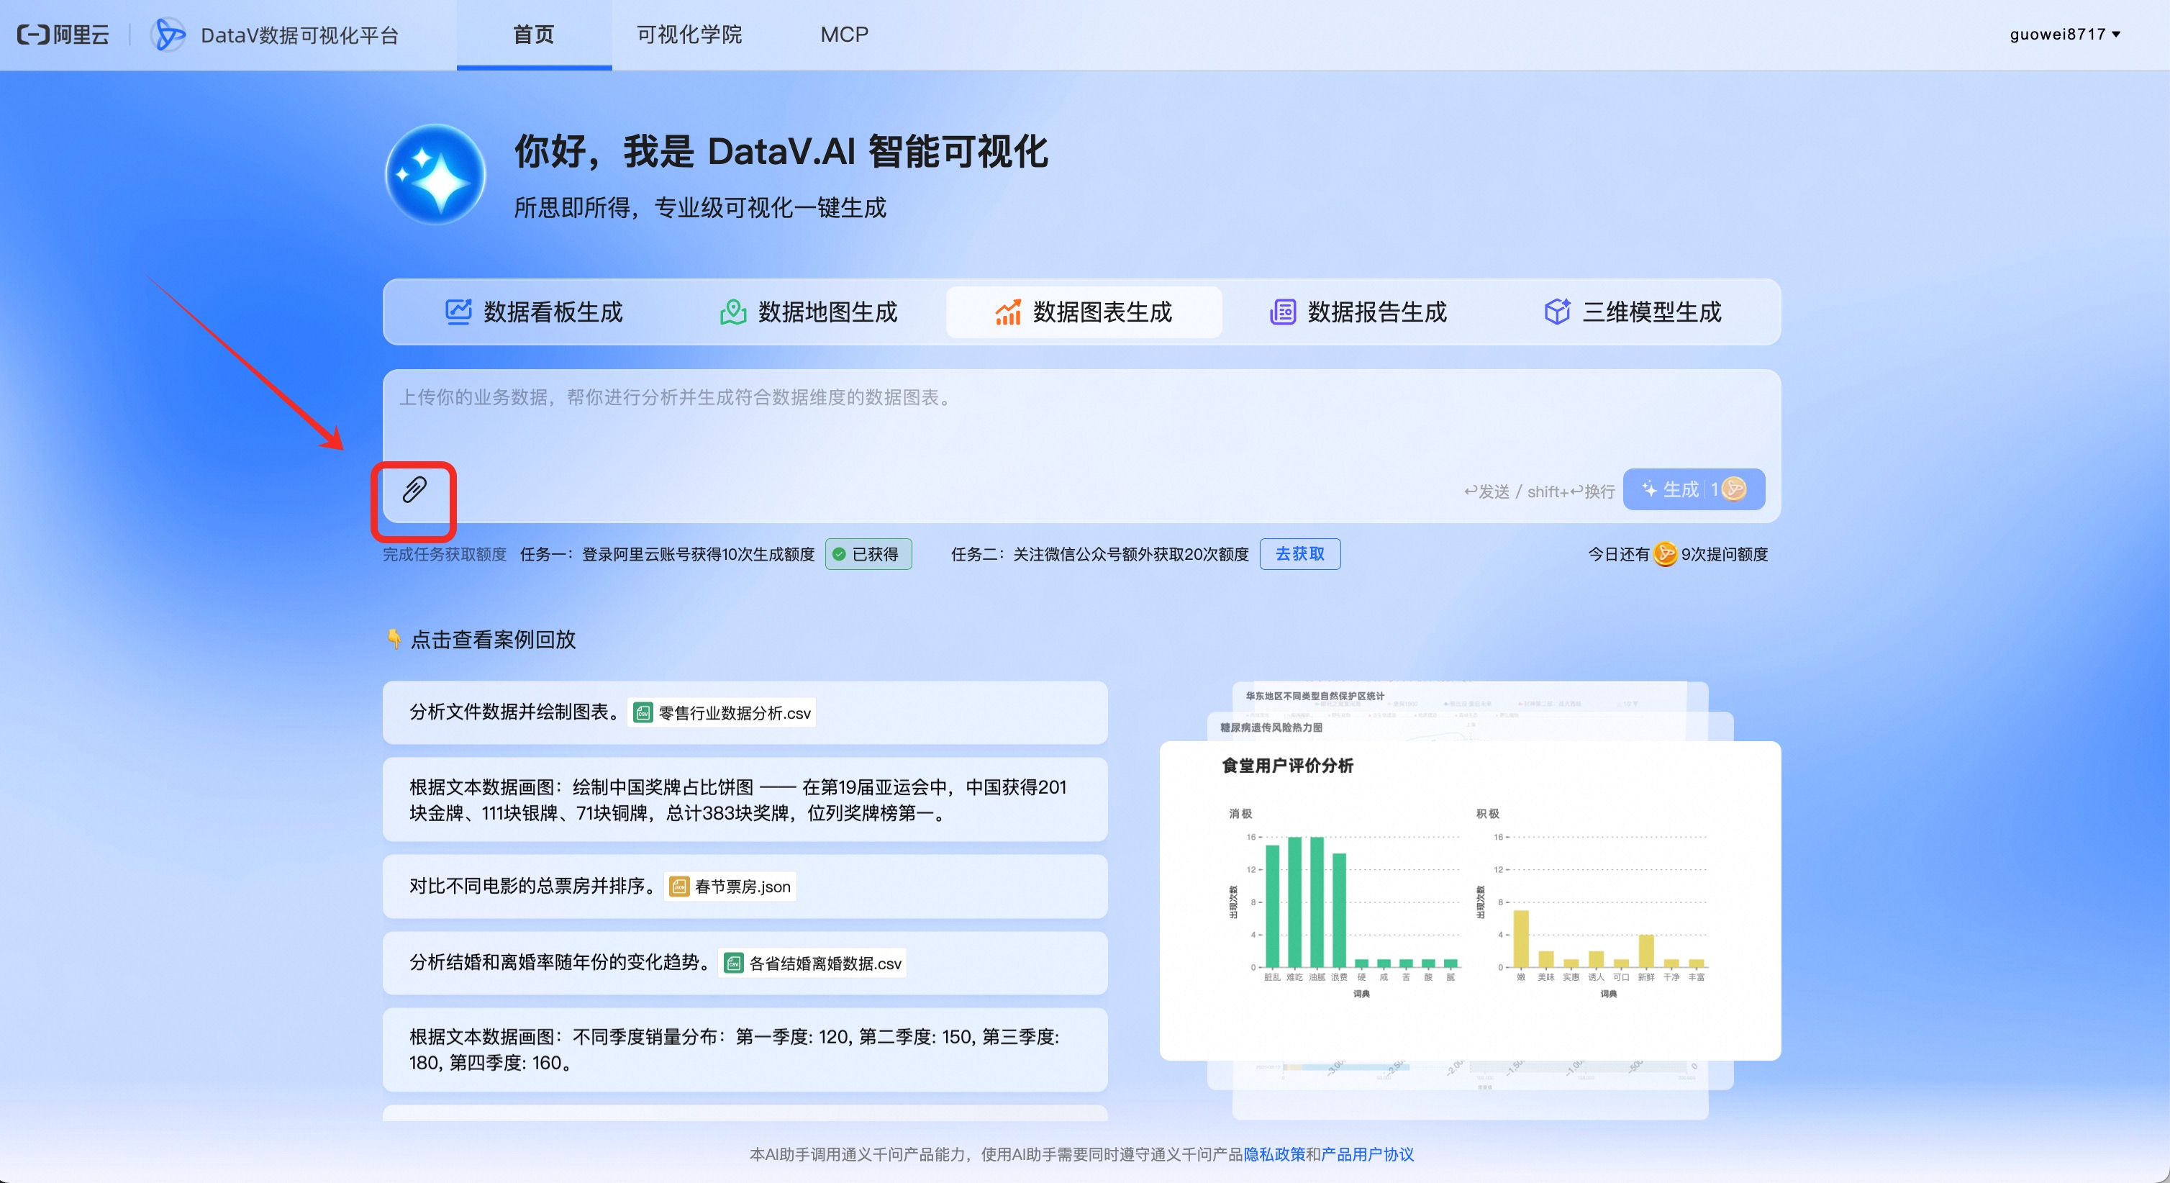Viewport: 2170px width, 1183px height.
Task: Click the 数据地图生成 map pin icon
Action: 733,312
